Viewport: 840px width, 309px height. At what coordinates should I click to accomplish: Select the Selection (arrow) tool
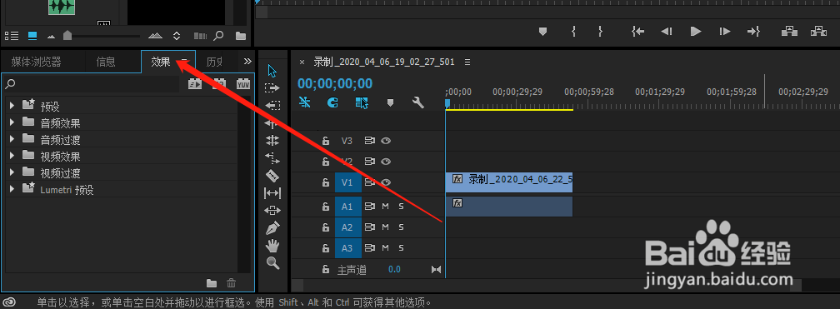point(272,71)
